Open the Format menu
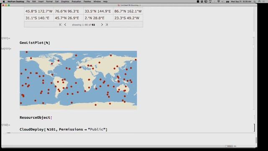 [x=49, y=1]
